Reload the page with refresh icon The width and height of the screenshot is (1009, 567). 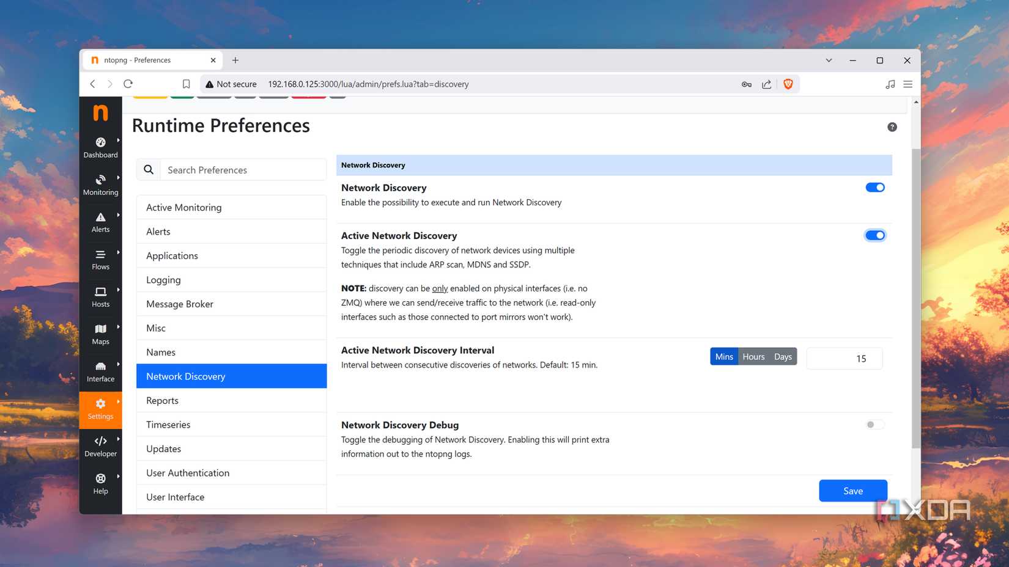[128, 84]
